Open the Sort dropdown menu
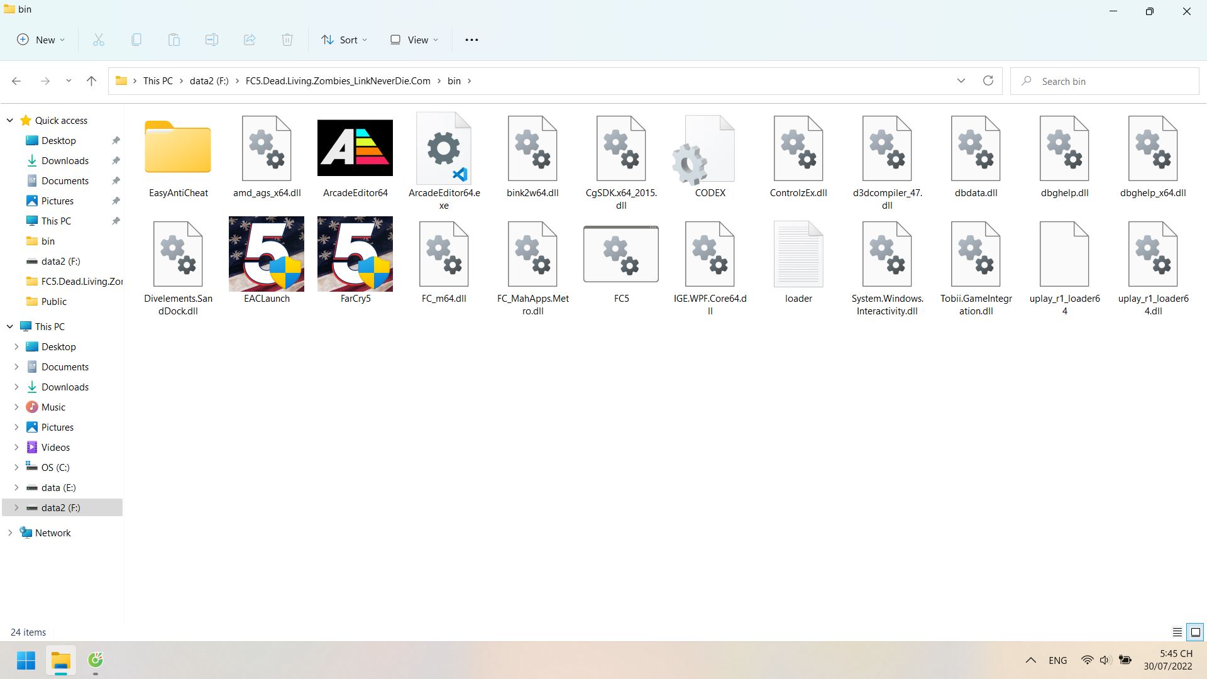Image resolution: width=1207 pixels, height=679 pixels. pos(344,40)
